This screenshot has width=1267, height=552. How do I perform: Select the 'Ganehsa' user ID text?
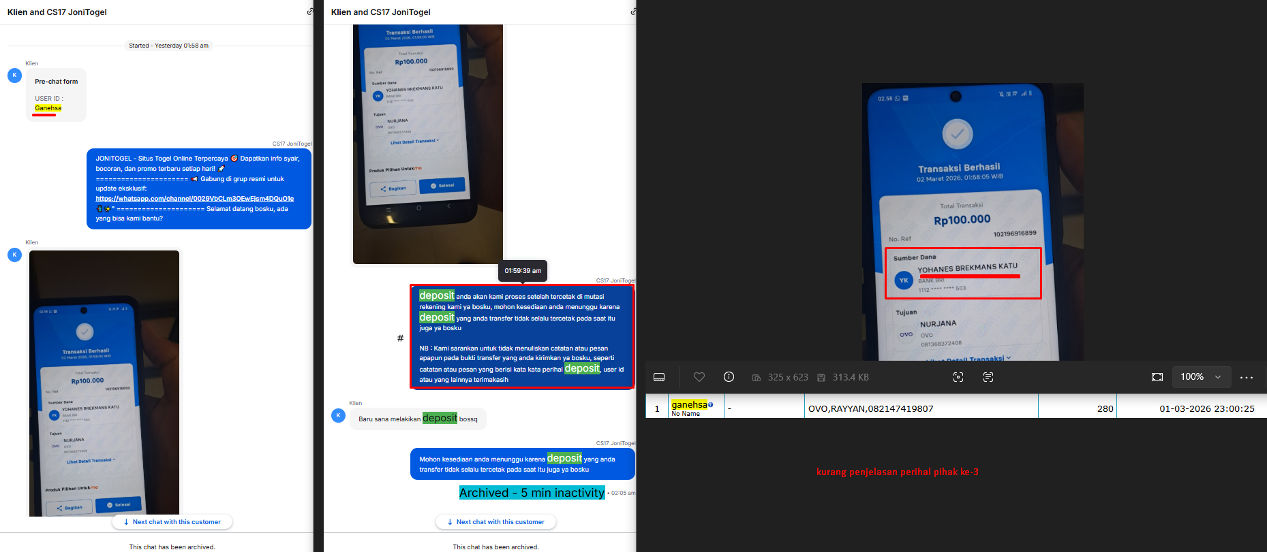pyautogui.click(x=48, y=108)
